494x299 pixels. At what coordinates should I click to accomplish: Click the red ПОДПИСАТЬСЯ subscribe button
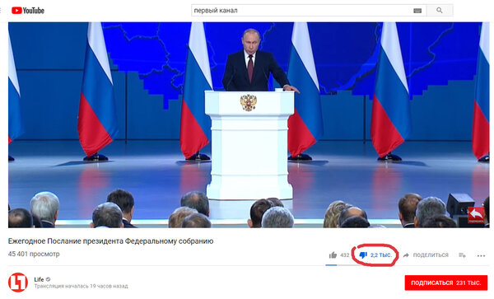446,283
